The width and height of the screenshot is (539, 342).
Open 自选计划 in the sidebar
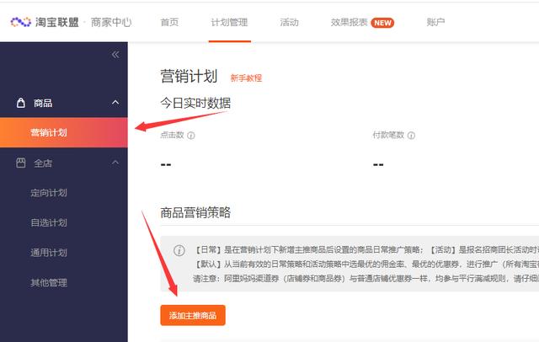(49, 222)
